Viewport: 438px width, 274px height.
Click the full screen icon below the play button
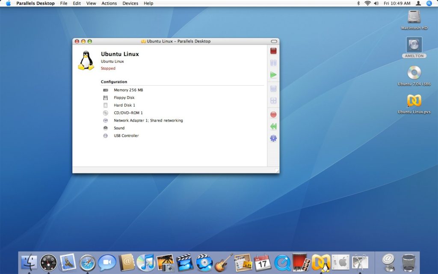coord(273,89)
